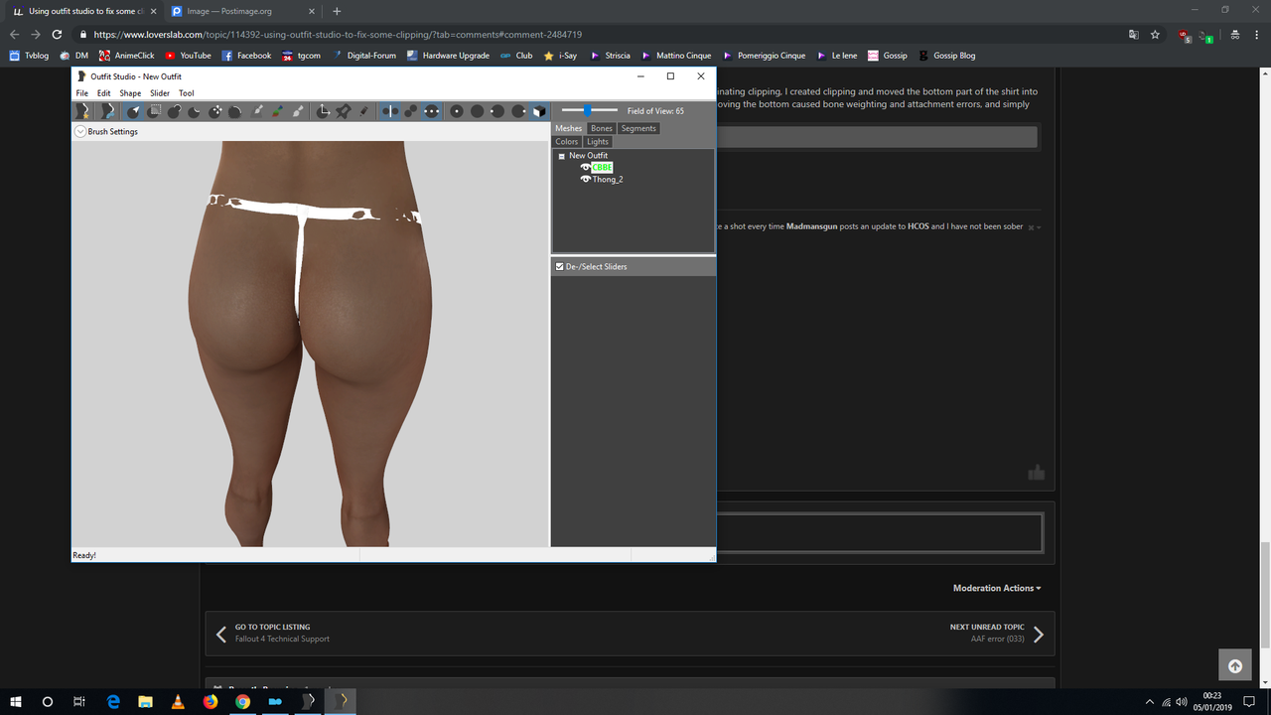The image size is (1271, 715).
Task: Select the Move brush with four arrows
Action: 214,111
